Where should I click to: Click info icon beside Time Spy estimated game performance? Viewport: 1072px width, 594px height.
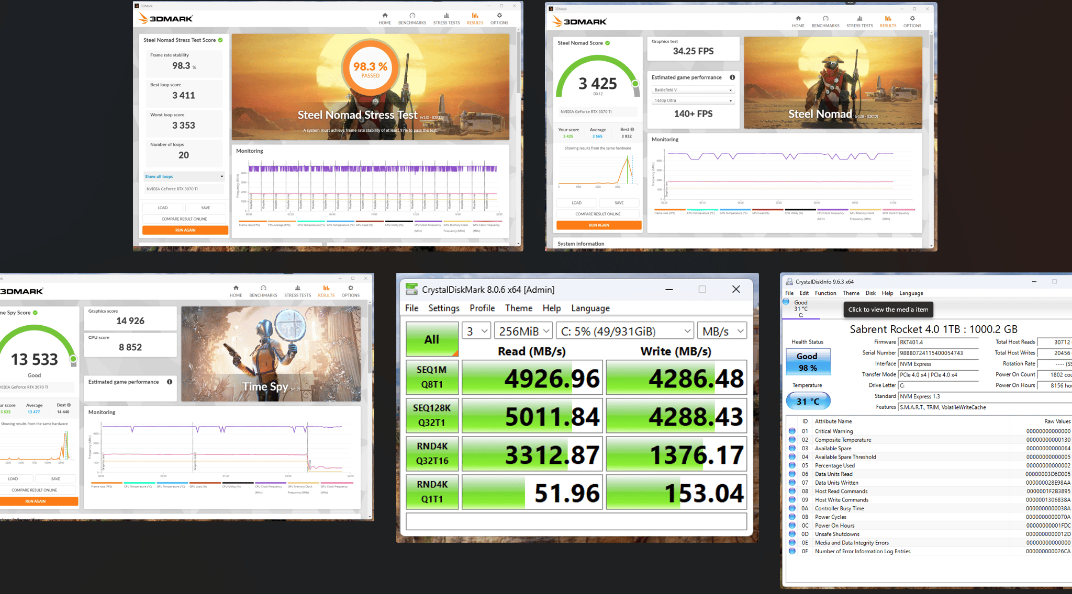click(170, 382)
